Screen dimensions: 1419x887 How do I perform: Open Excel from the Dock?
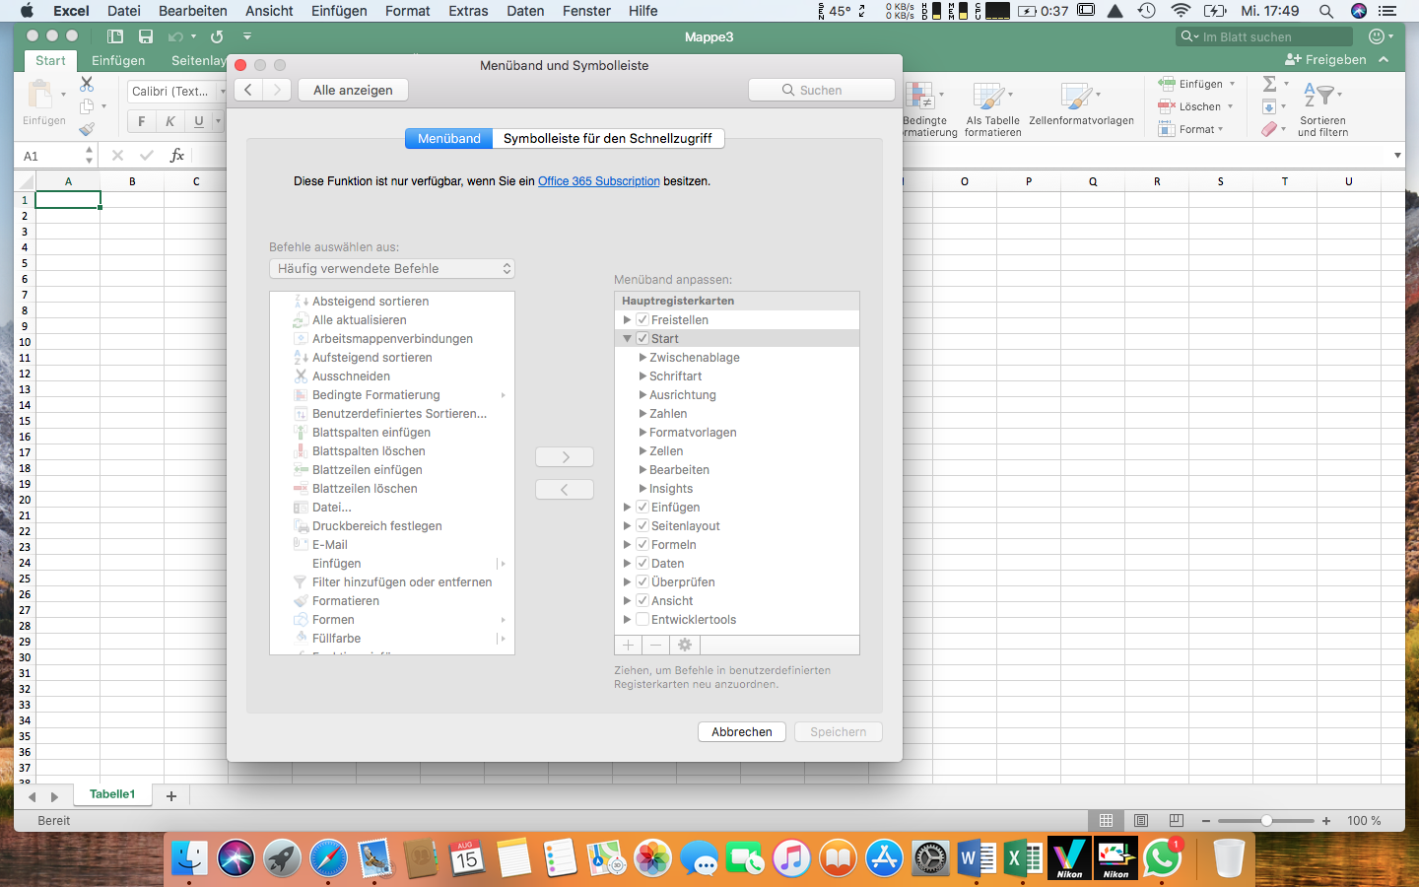coord(1023,858)
